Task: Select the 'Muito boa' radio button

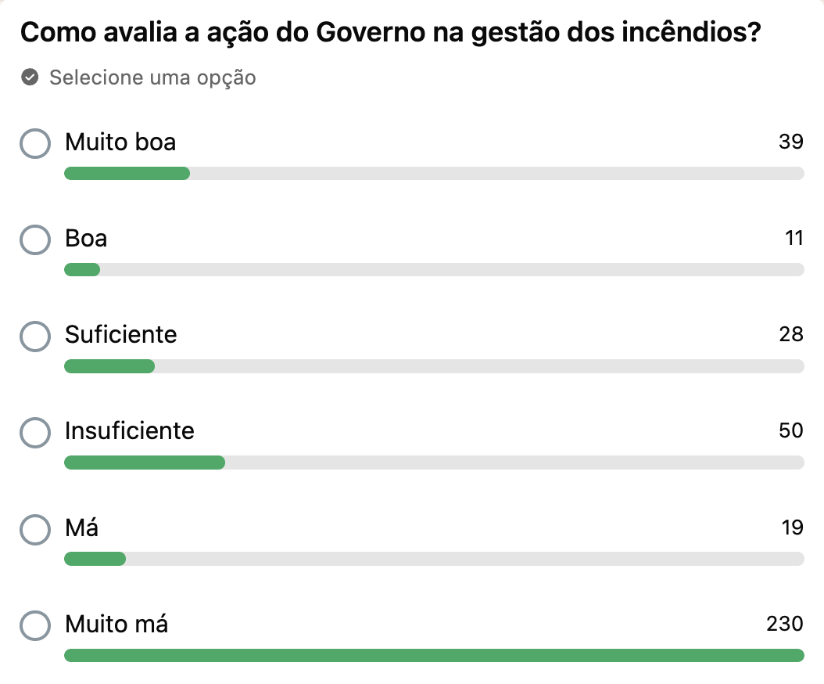Action: click(35, 143)
